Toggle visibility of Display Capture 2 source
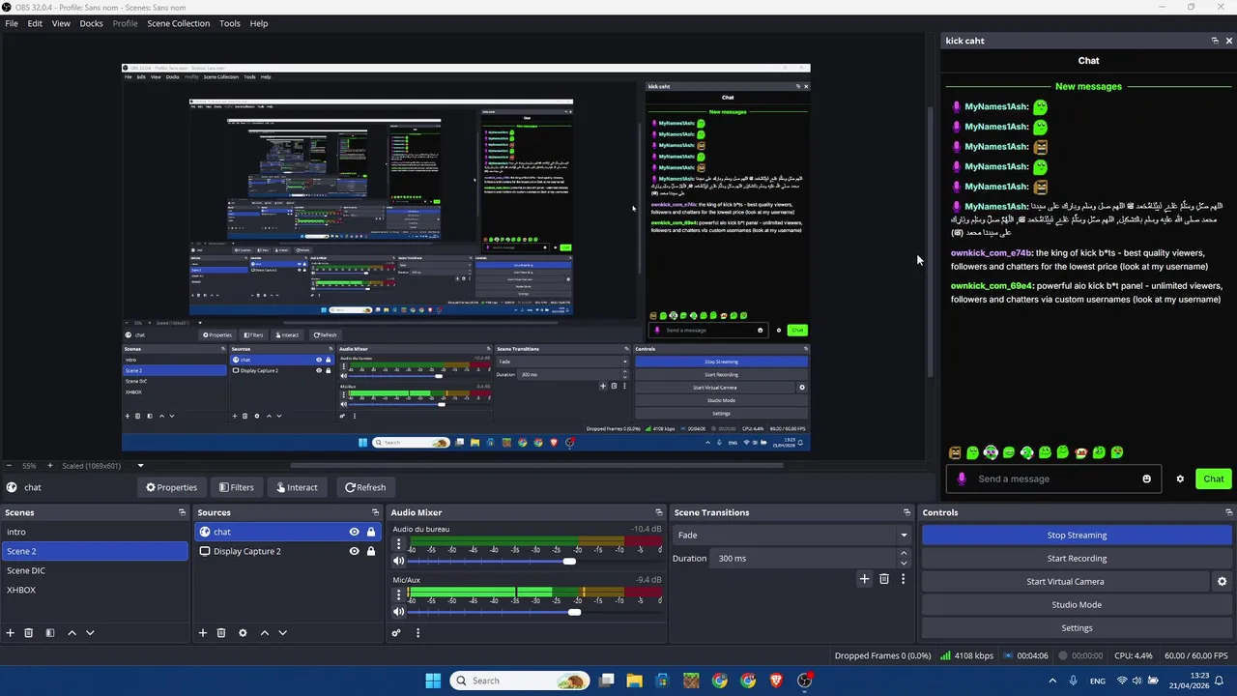 [354, 551]
